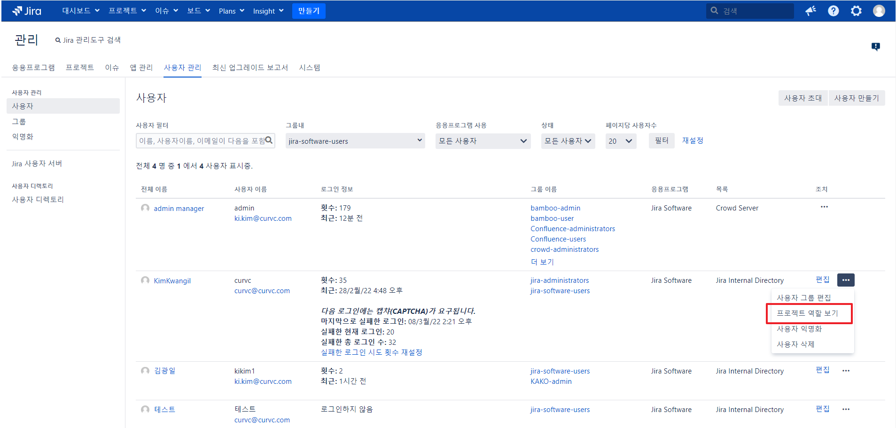Click the 재설정 link
896x428 pixels.
[693, 140]
